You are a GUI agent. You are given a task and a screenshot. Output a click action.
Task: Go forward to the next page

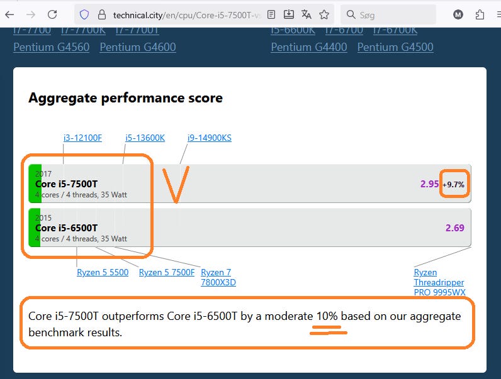[x=31, y=14]
